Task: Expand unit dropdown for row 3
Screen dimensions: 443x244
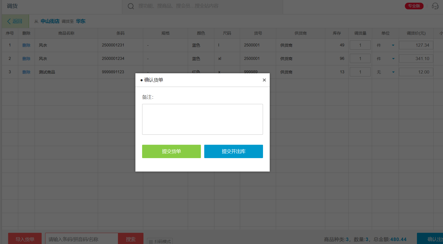Action: click(x=393, y=72)
